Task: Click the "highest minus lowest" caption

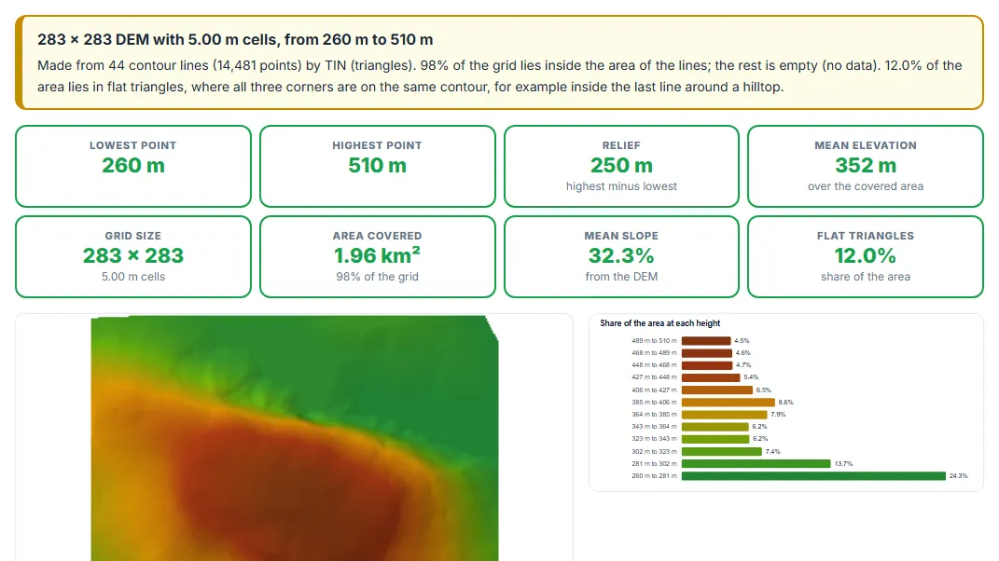Action: 621,186
